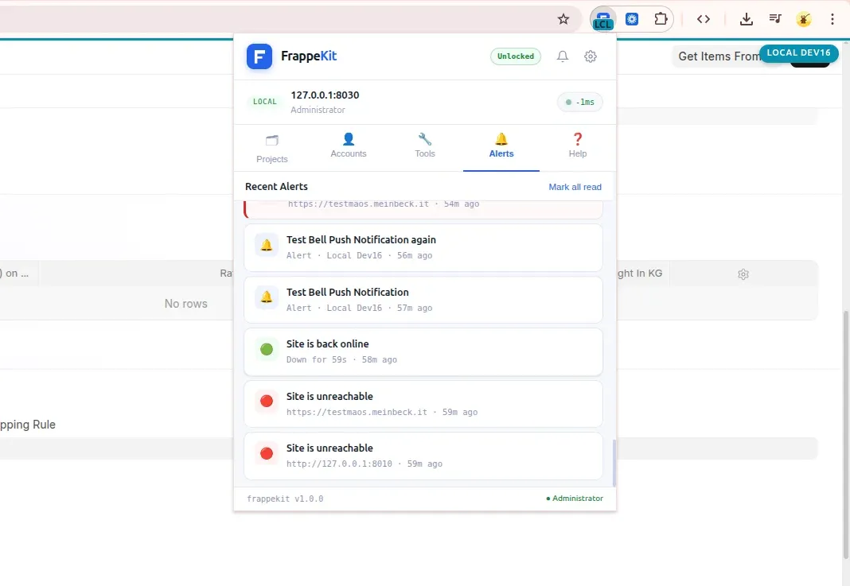Image resolution: width=850 pixels, height=586 pixels.
Task: Click the blue gear extension icon
Action: 632,20
